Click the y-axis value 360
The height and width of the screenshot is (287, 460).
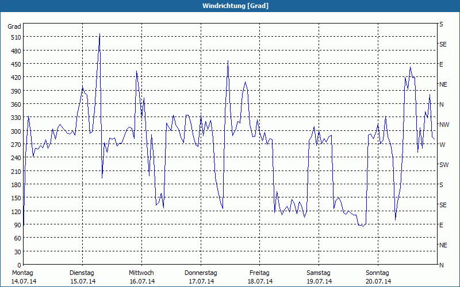click(16, 104)
